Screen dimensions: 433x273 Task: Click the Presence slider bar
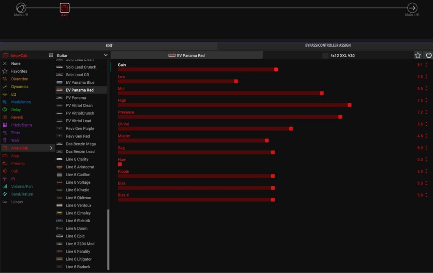228,117
